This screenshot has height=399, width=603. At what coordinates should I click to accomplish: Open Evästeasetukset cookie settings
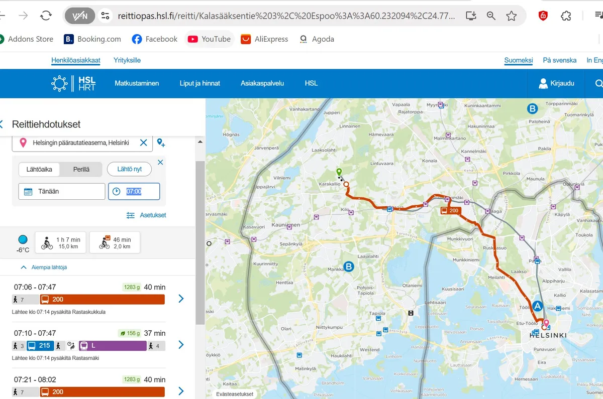[x=235, y=394]
